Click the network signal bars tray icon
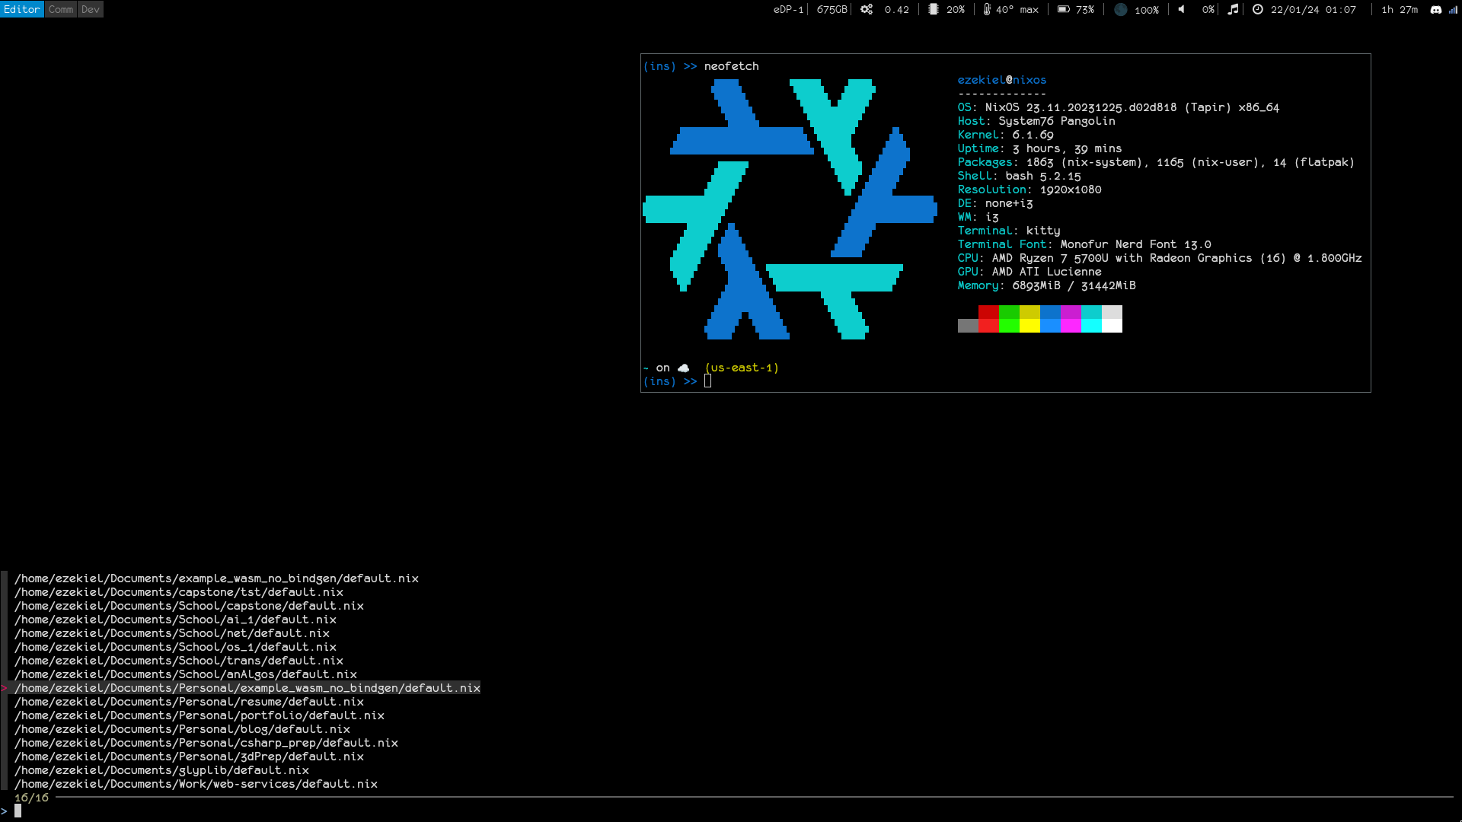 (x=1453, y=10)
